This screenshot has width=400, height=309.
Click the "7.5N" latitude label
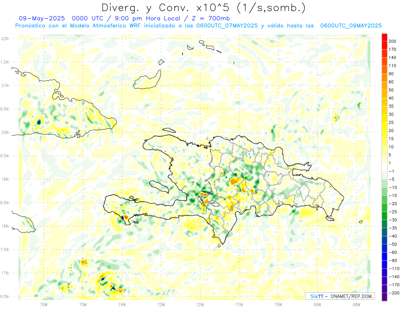pos(5,249)
